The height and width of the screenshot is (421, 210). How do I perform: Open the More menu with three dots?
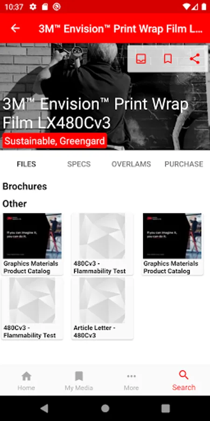[131, 381]
